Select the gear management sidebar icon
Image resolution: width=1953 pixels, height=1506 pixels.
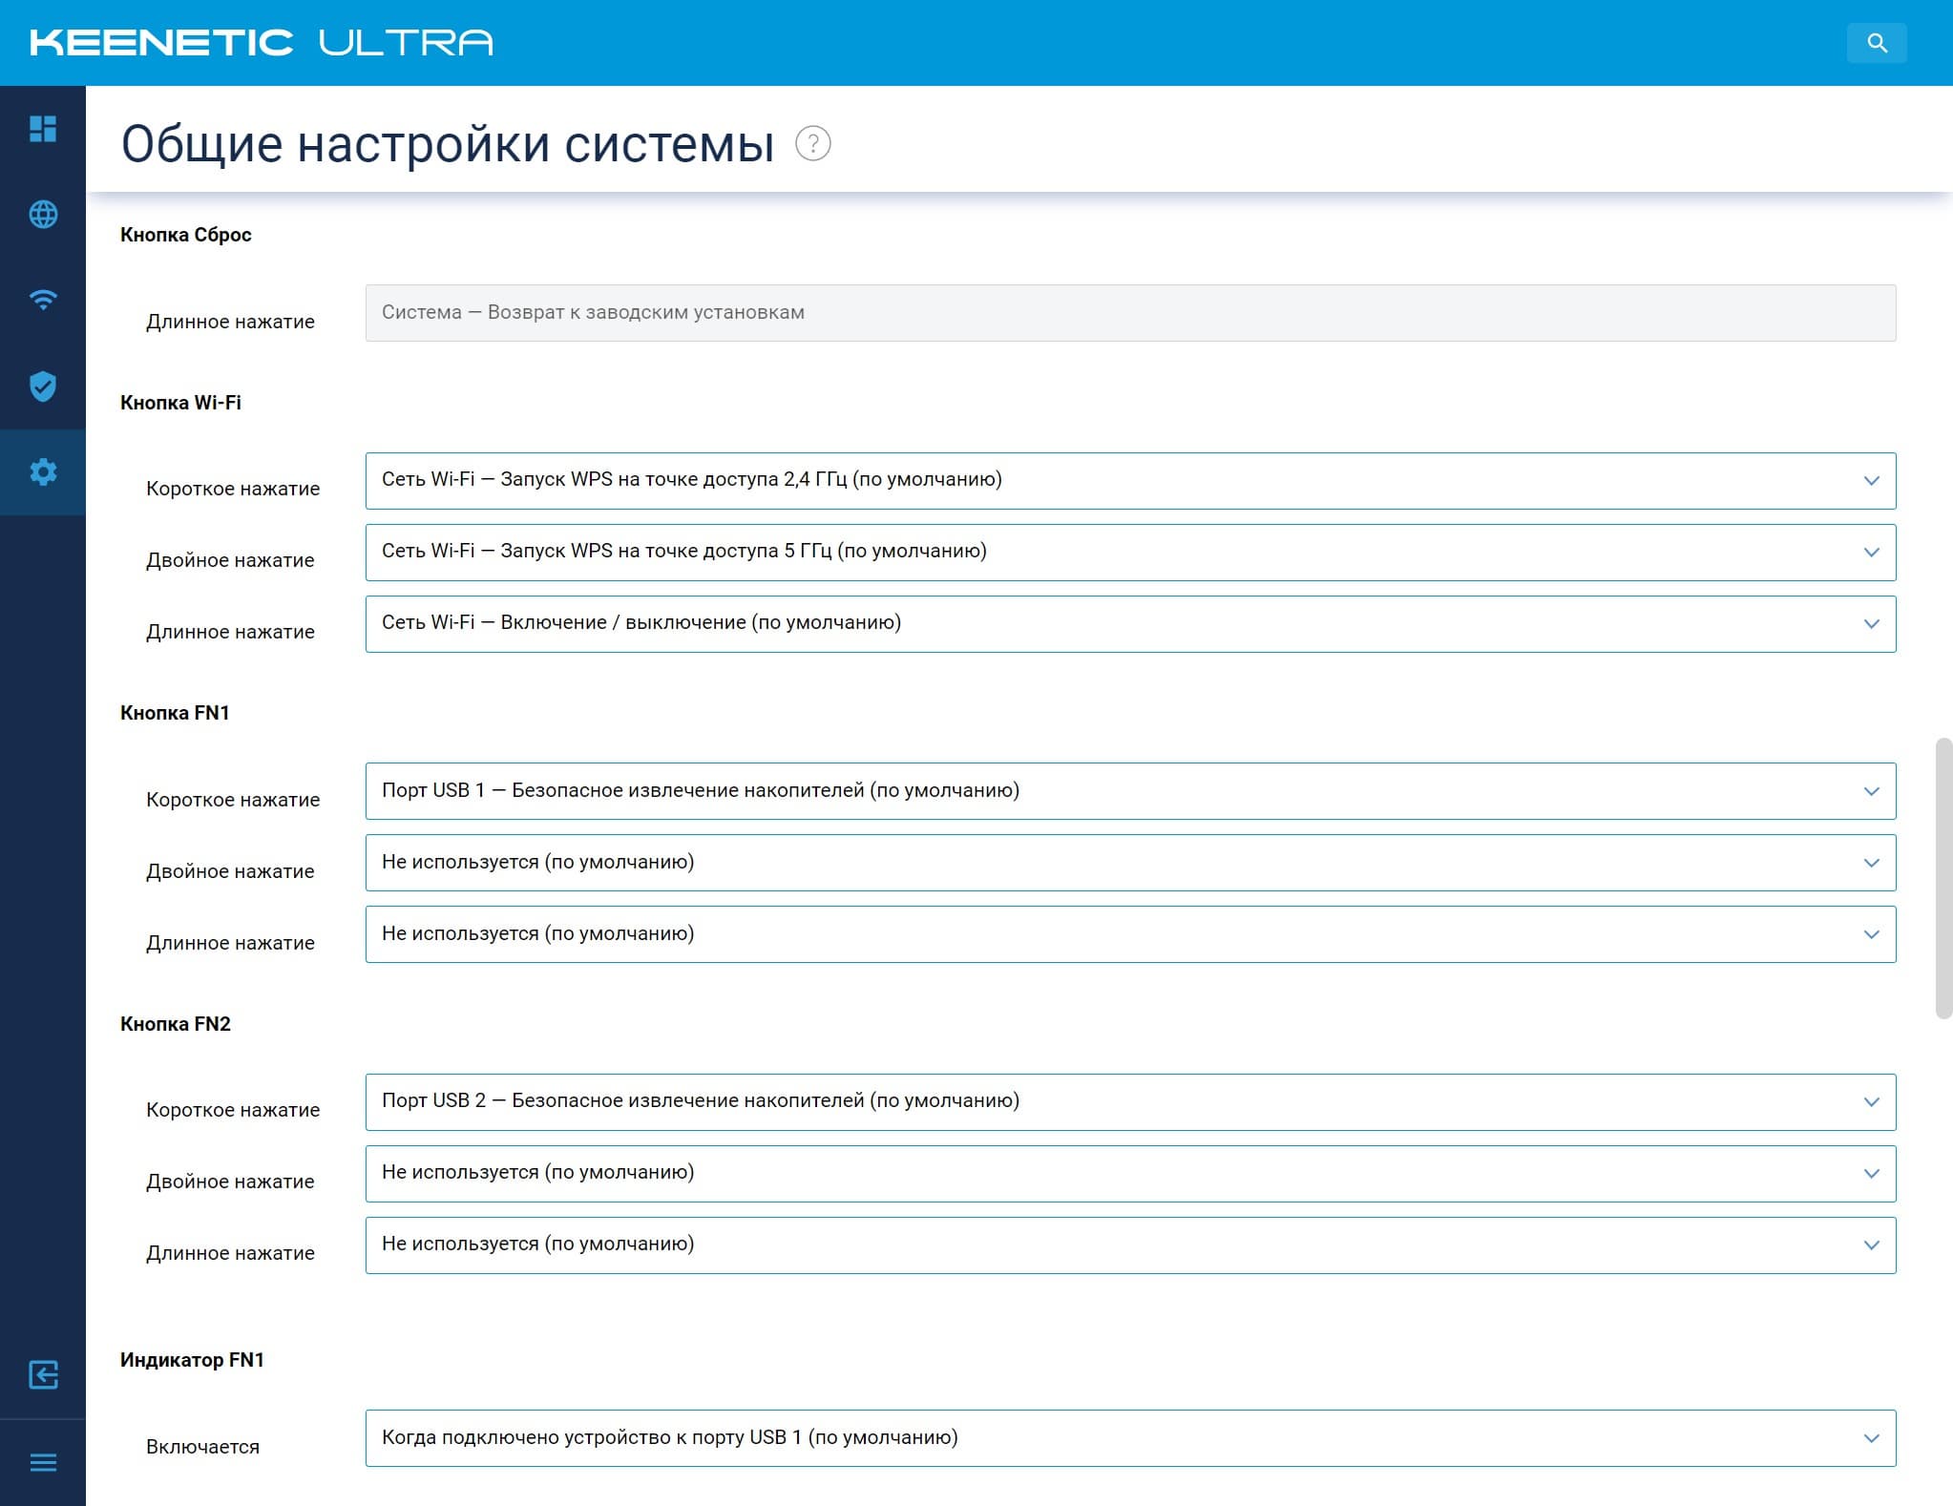(x=43, y=472)
